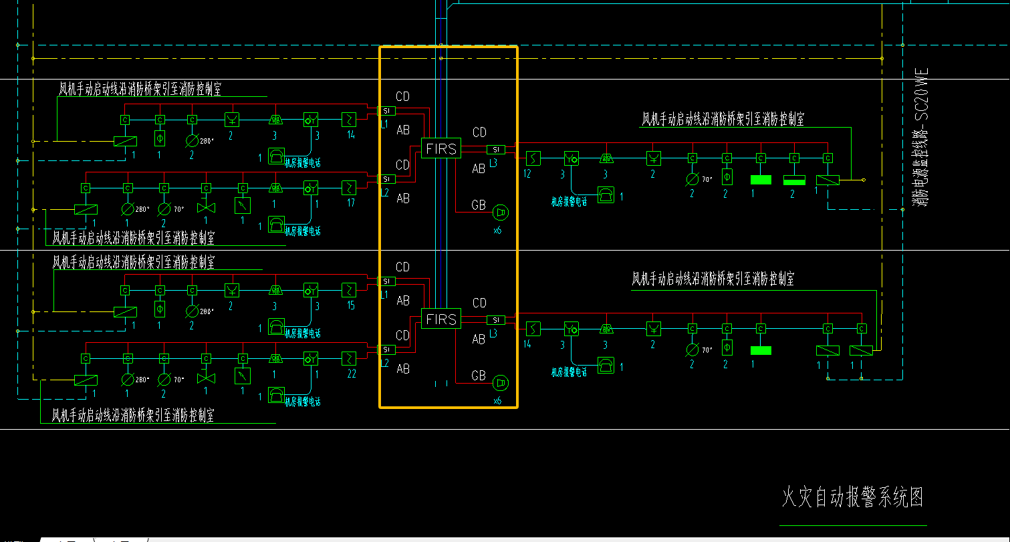Select the diagonal-line control box on detector 12's loop
This screenshot has width=1010, height=542.
[828, 180]
